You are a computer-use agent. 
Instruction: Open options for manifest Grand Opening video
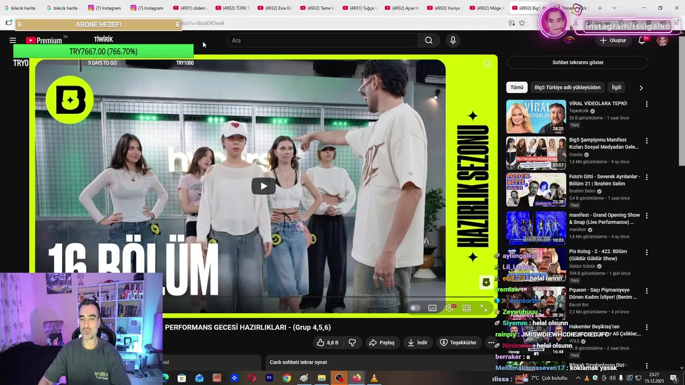646,216
